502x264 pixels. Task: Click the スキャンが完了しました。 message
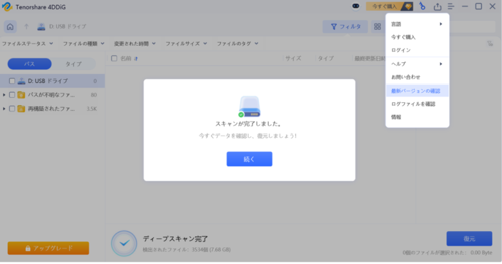point(248,124)
